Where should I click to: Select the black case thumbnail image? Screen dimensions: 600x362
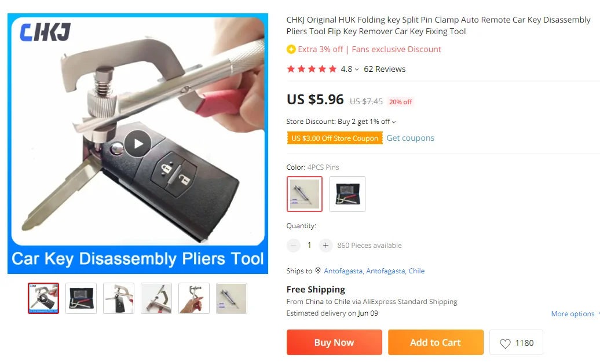tap(81, 298)
